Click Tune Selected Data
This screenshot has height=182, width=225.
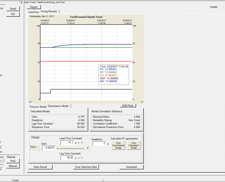tap(86, 167)
